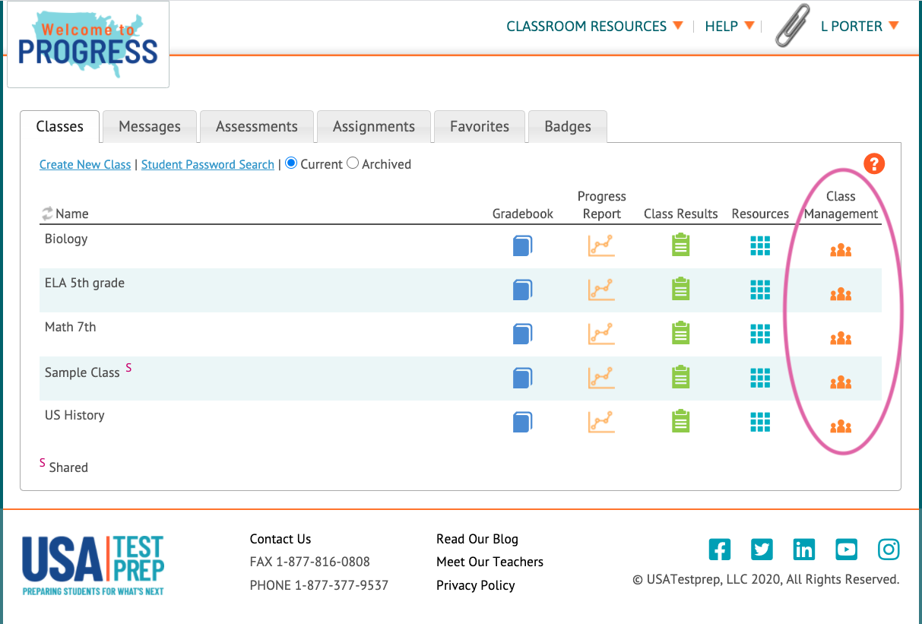Open Class Results clipboard for ELA 5th grade
Viewport: 922px width, 624px height.
click(680, 289)
